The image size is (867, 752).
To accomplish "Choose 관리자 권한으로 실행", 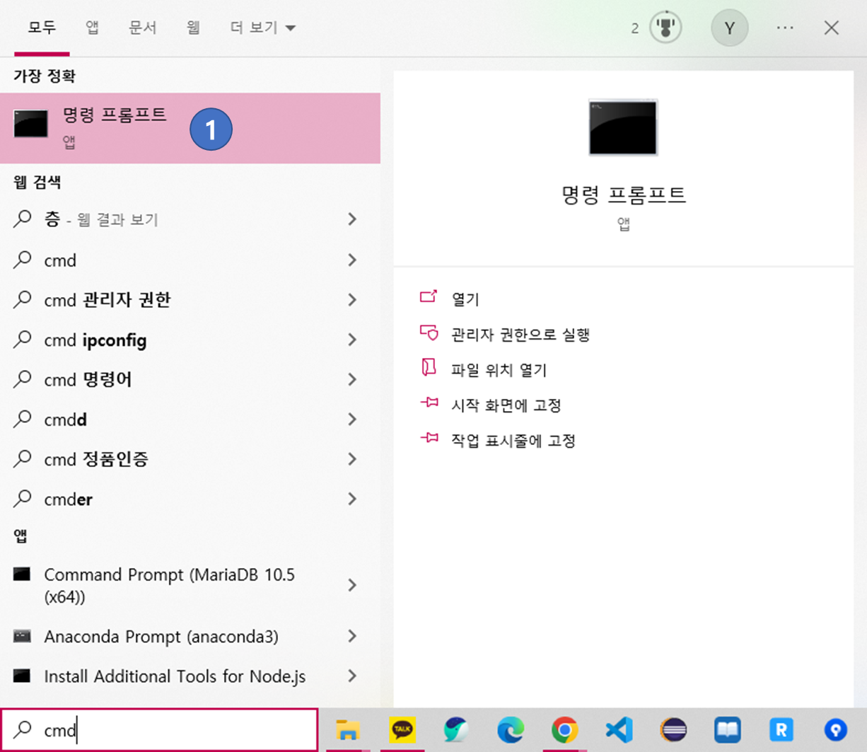I will pos(520,335).
